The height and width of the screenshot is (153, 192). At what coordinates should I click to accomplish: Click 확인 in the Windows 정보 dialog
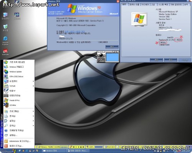coord(112,47)
